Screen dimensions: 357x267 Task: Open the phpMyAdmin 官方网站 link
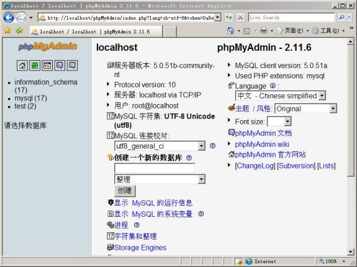click(270, 154)
